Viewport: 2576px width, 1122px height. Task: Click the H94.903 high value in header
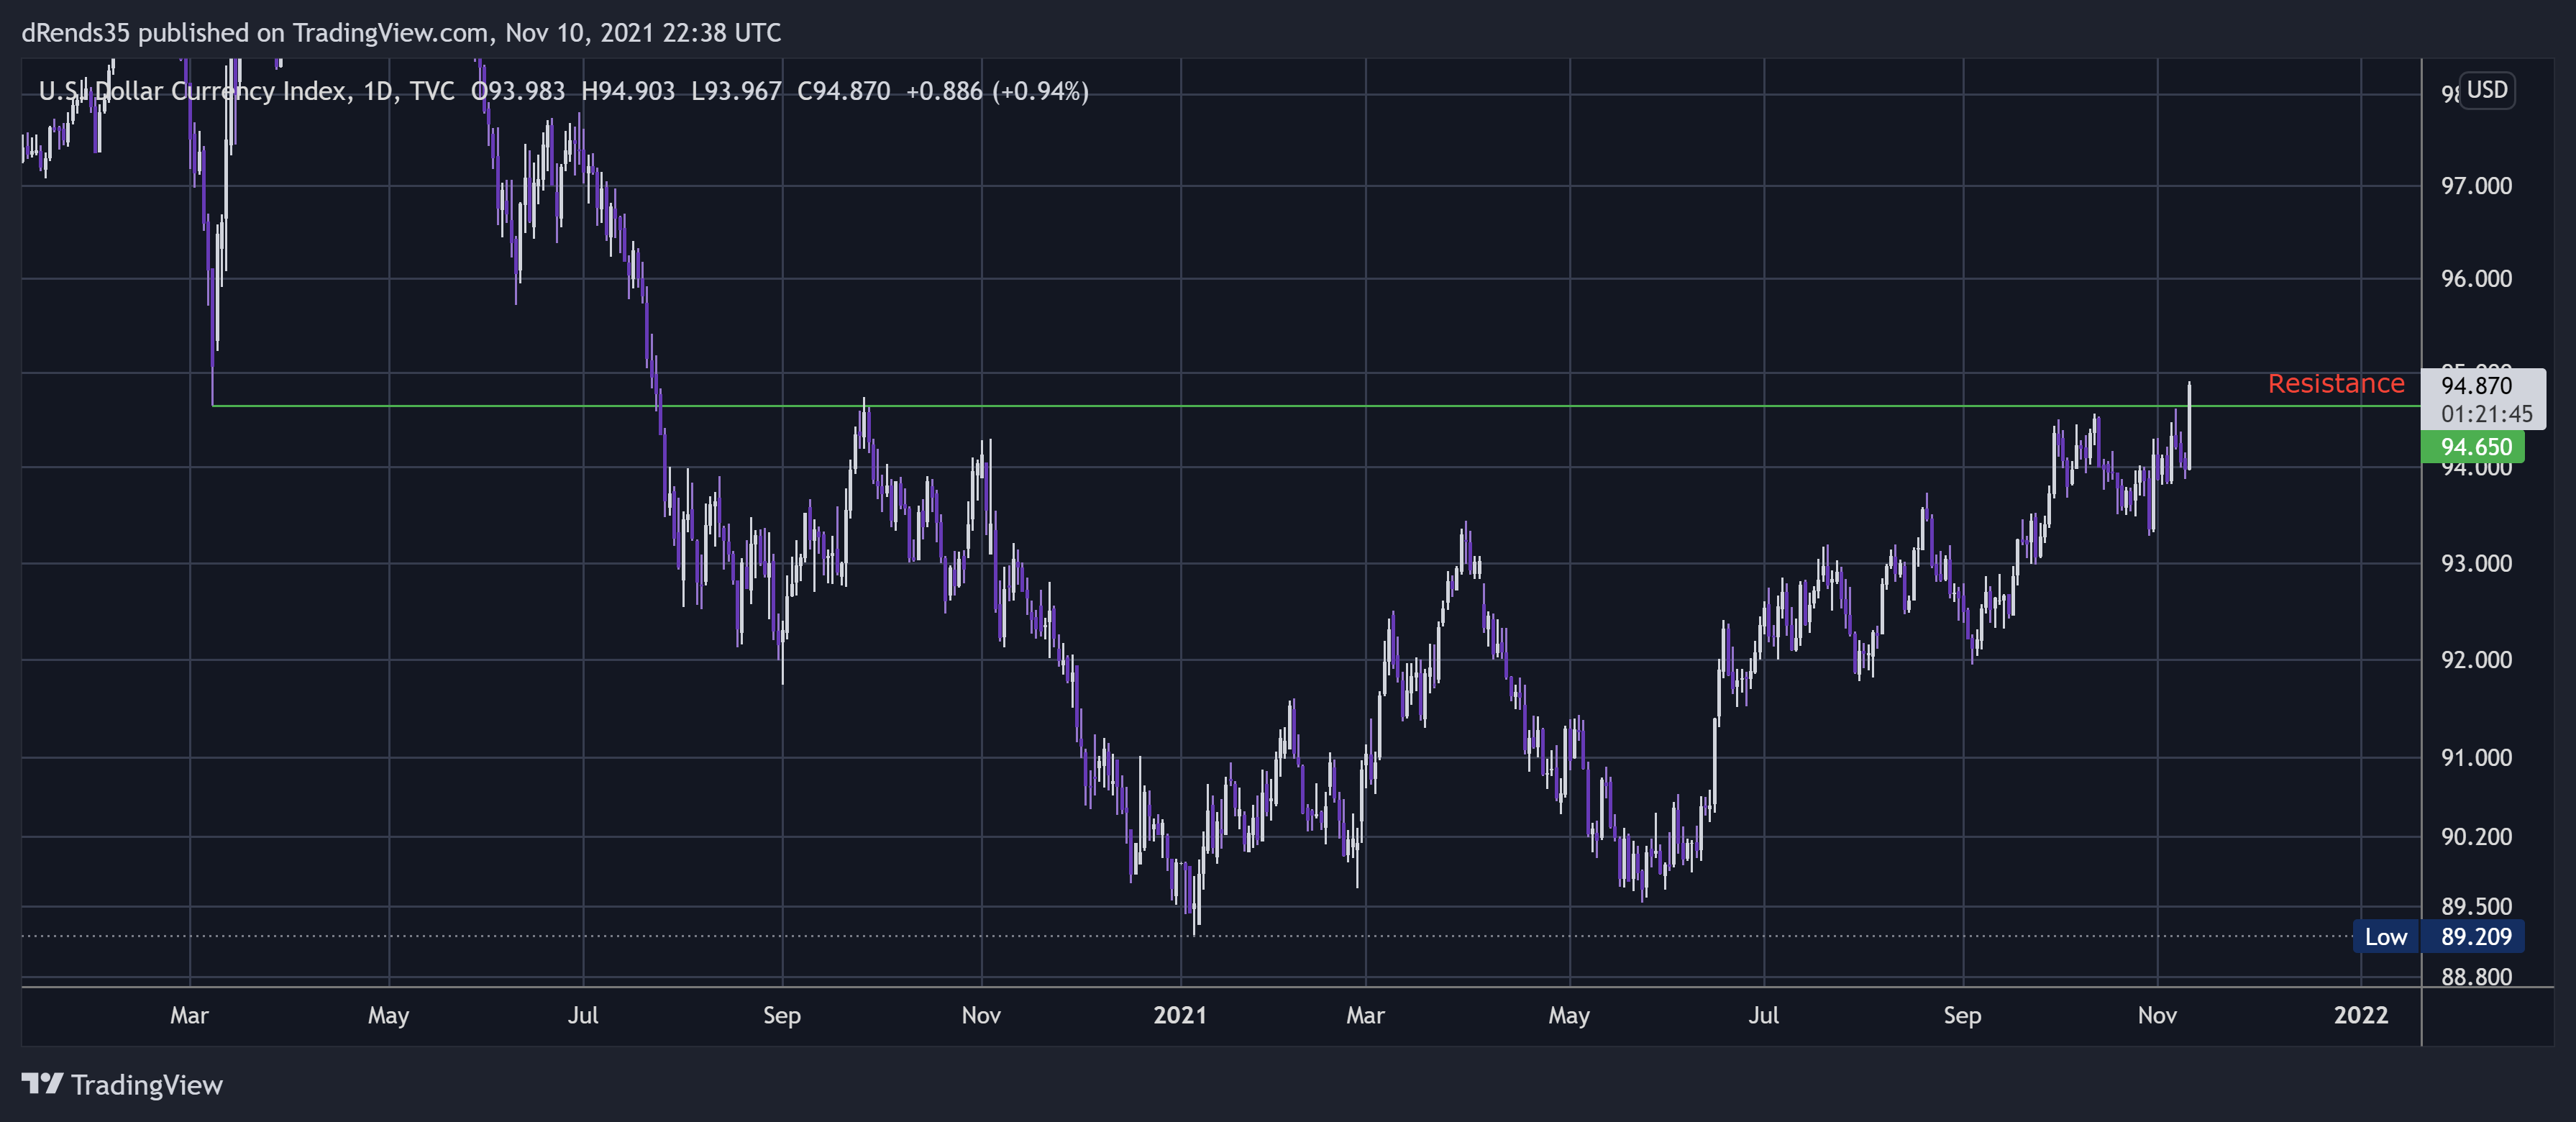coord(628,91)
